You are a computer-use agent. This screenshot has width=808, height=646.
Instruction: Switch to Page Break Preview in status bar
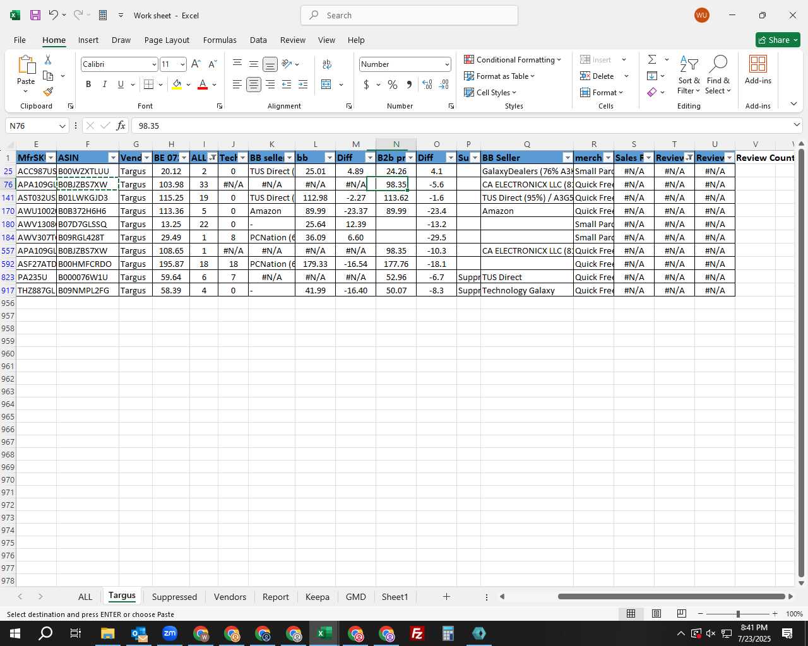click(x=681, y=614)
